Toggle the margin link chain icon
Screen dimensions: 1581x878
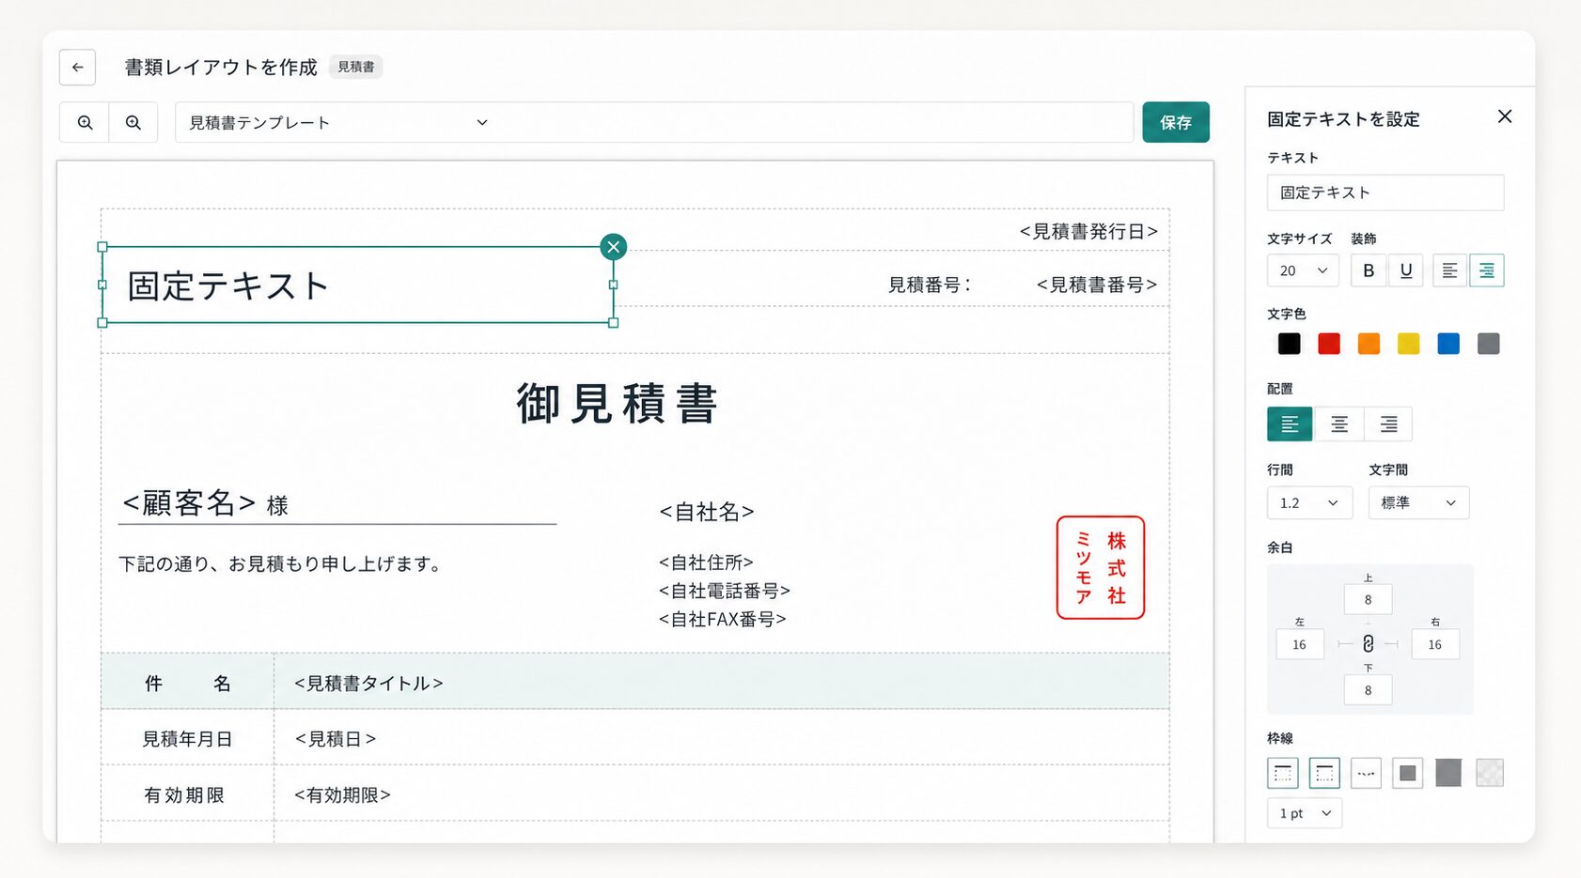point(1368,644)
